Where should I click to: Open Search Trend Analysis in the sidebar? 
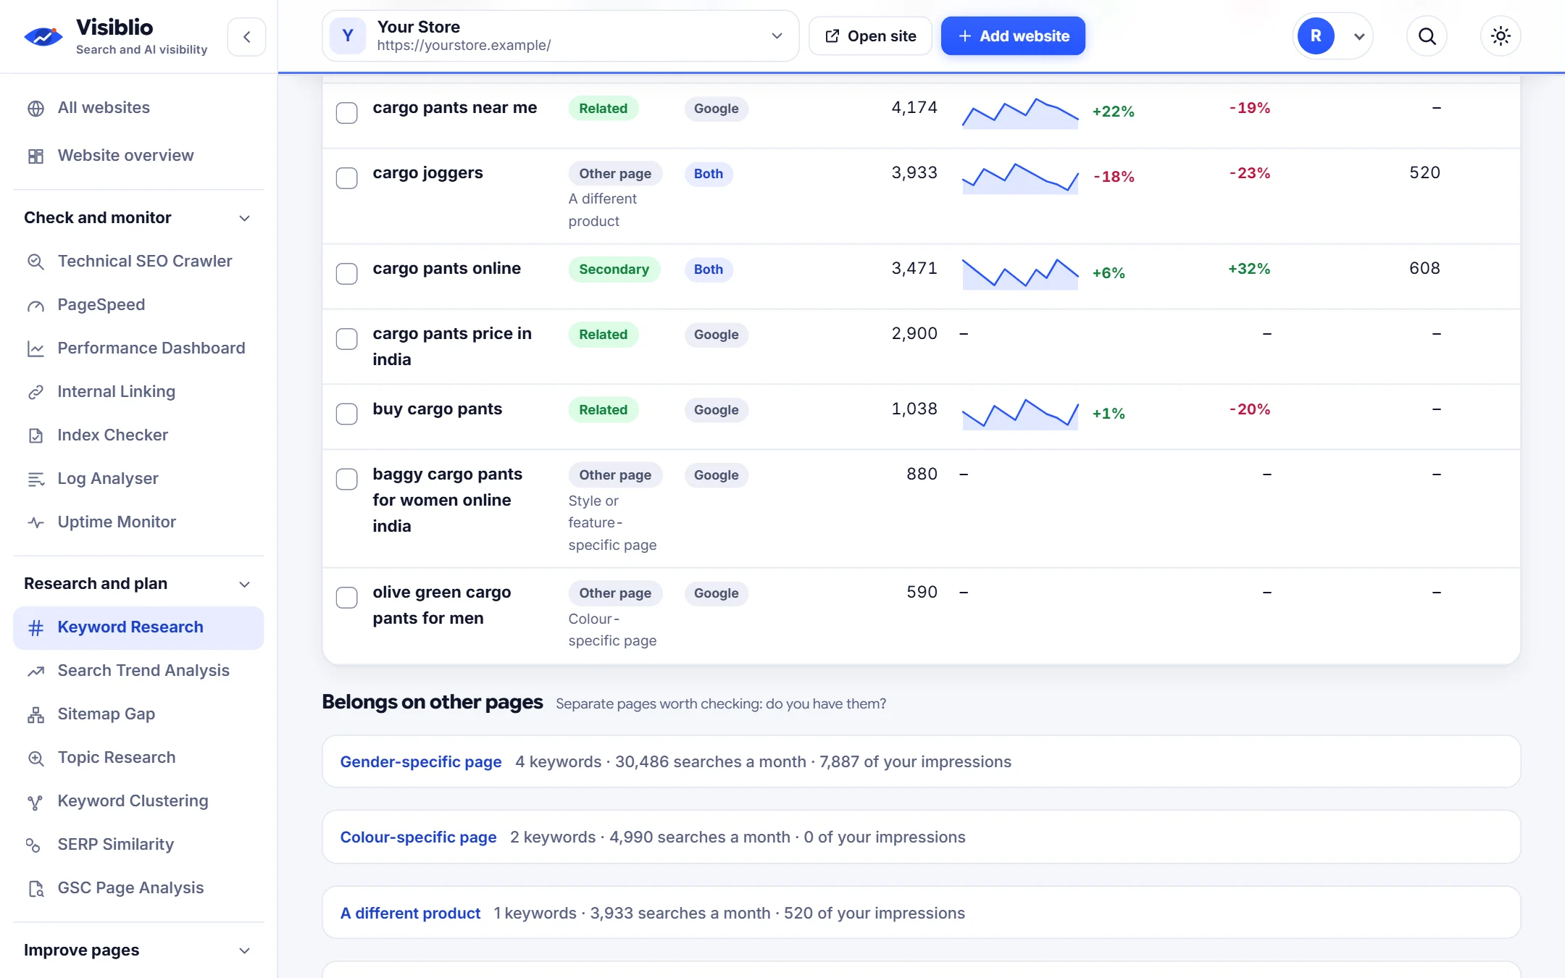coord(138,671)
